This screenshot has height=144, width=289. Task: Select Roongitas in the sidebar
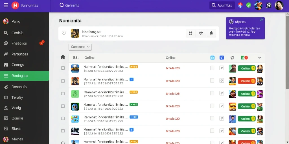click(x=25, y=76)
